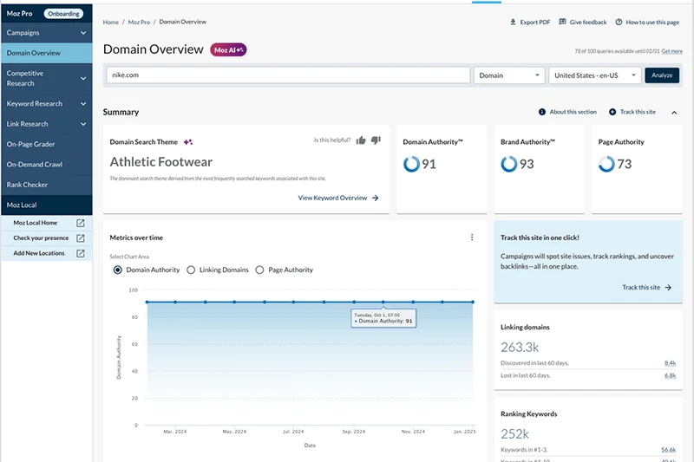This screenshot has height=462, width=694.
Task: Click the Get more queries link
Action: point(671,51)
